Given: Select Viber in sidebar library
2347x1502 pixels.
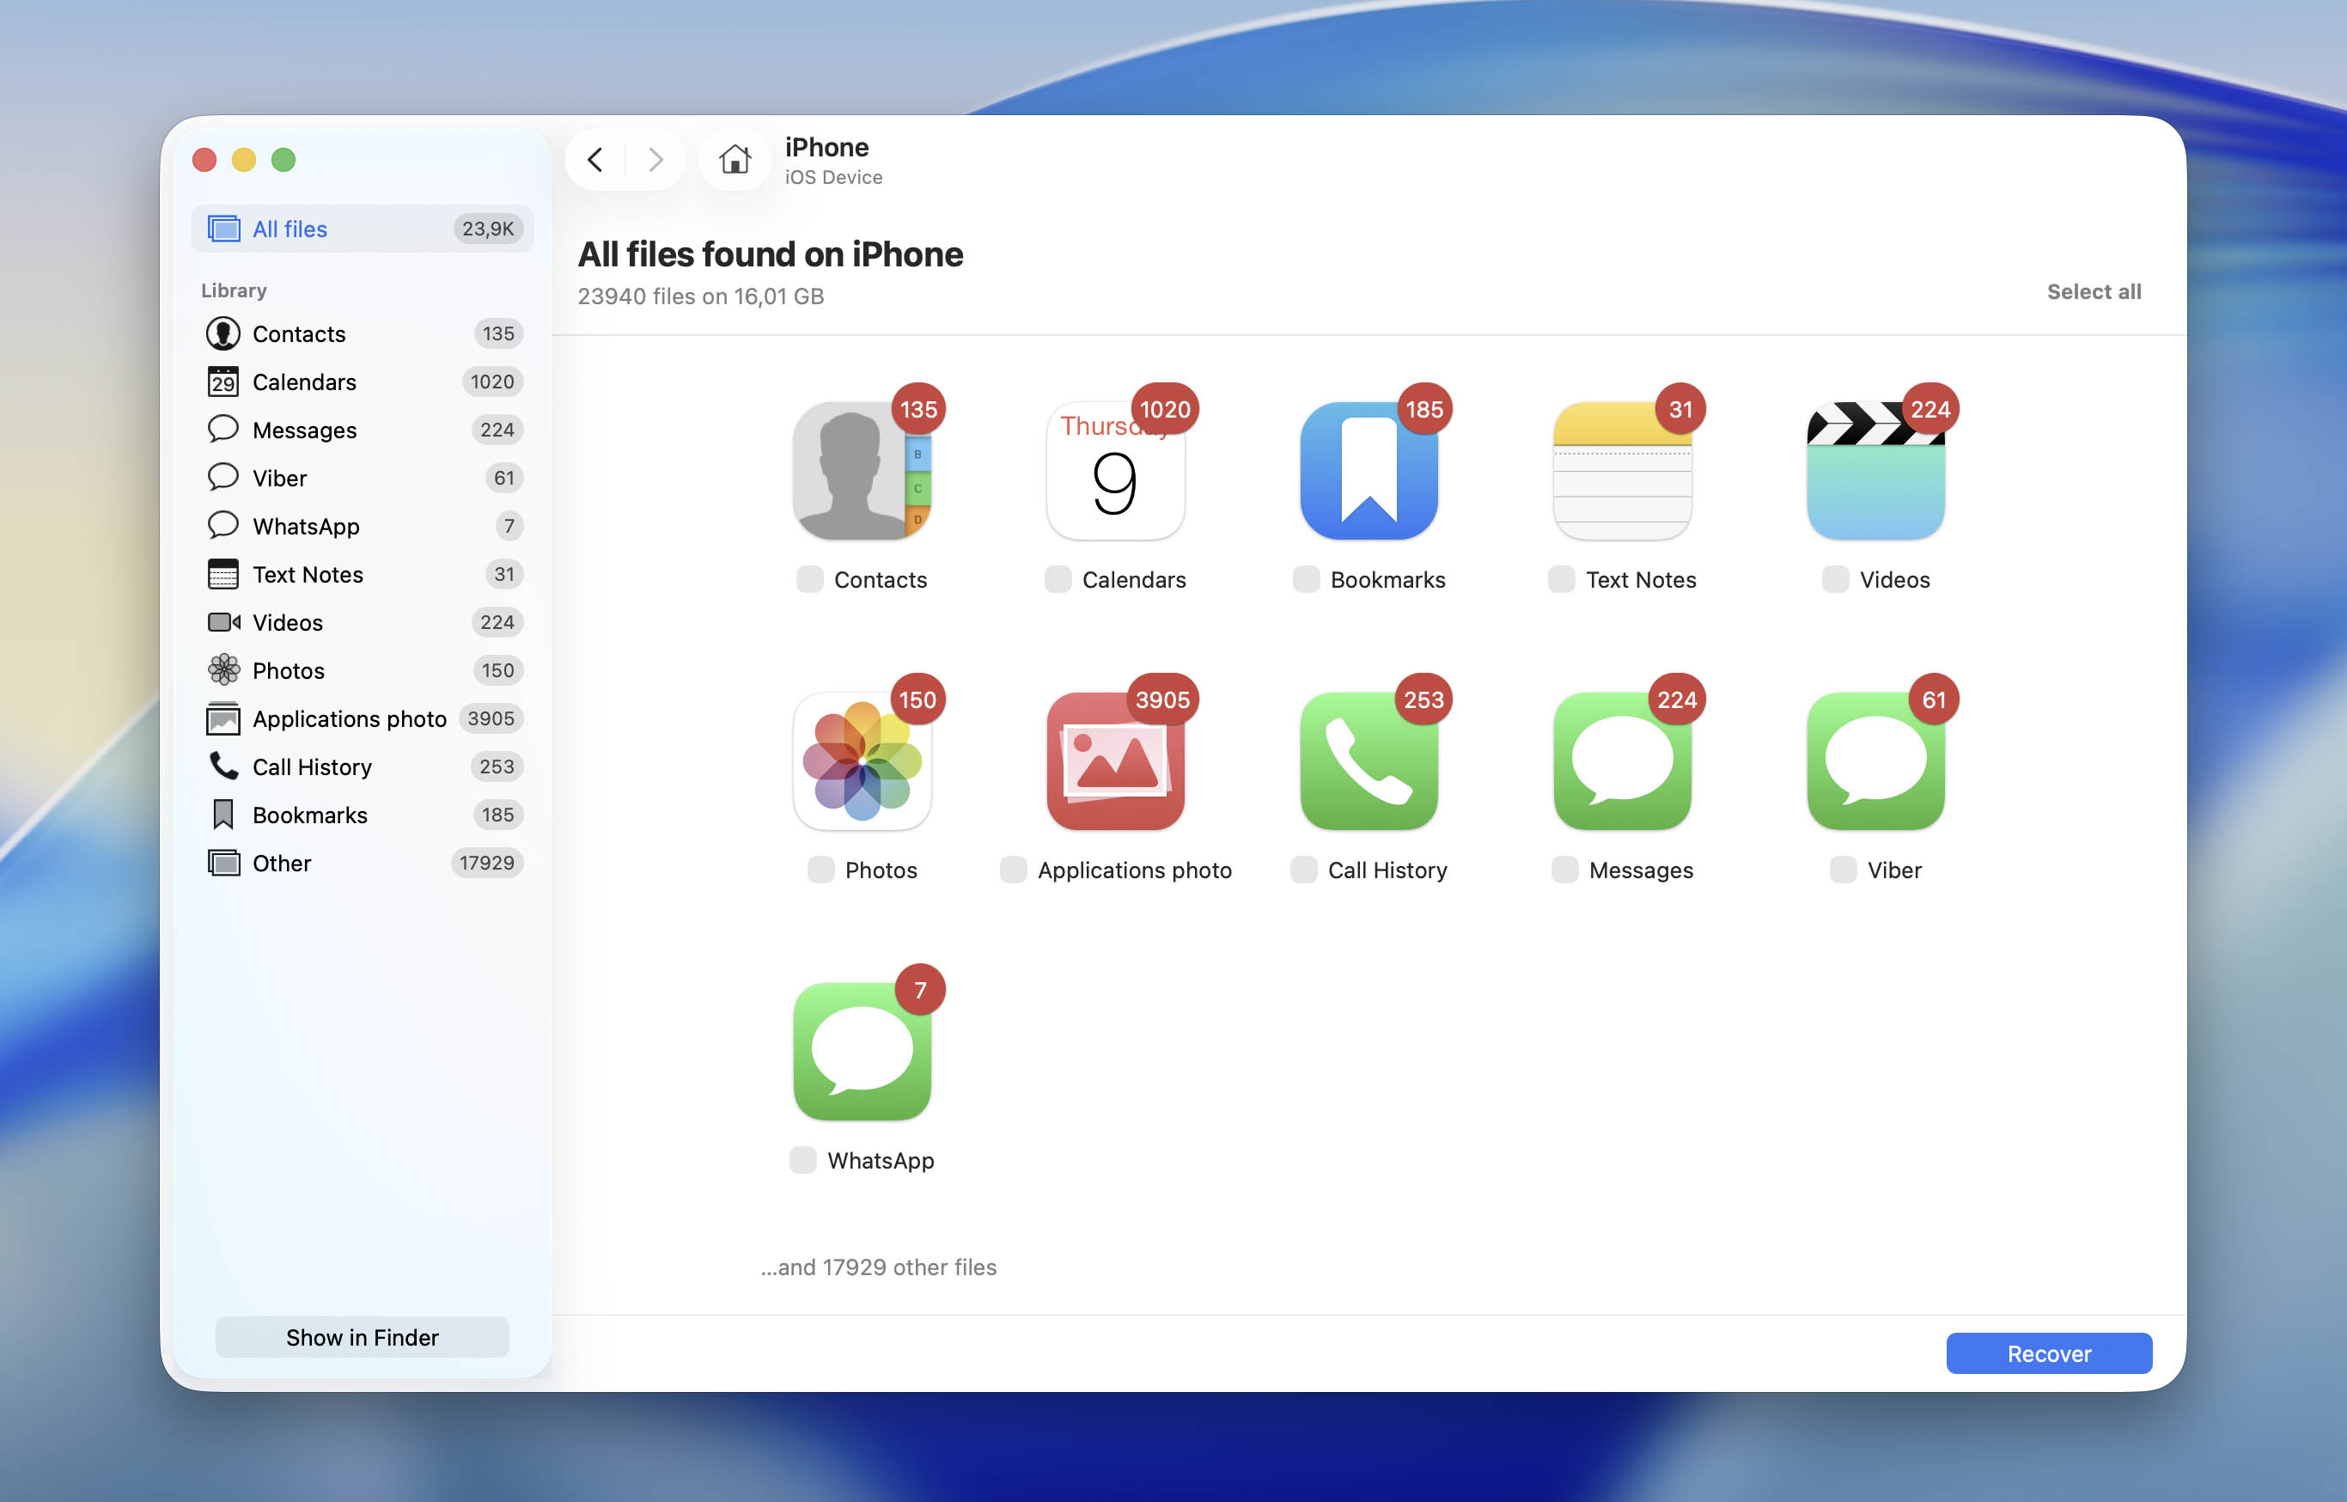Looking at the screenshot, I should pos(362,478).
